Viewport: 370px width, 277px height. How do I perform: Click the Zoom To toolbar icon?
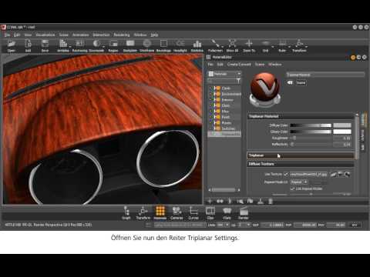click(x=249, y=46)
